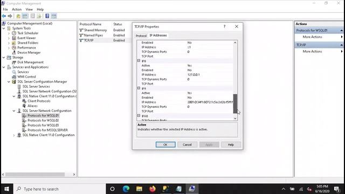Image resolution: width=345 pixels, height=194 pixels.
Task: Click IP9 IP Address value field
Action: [210, 102]
